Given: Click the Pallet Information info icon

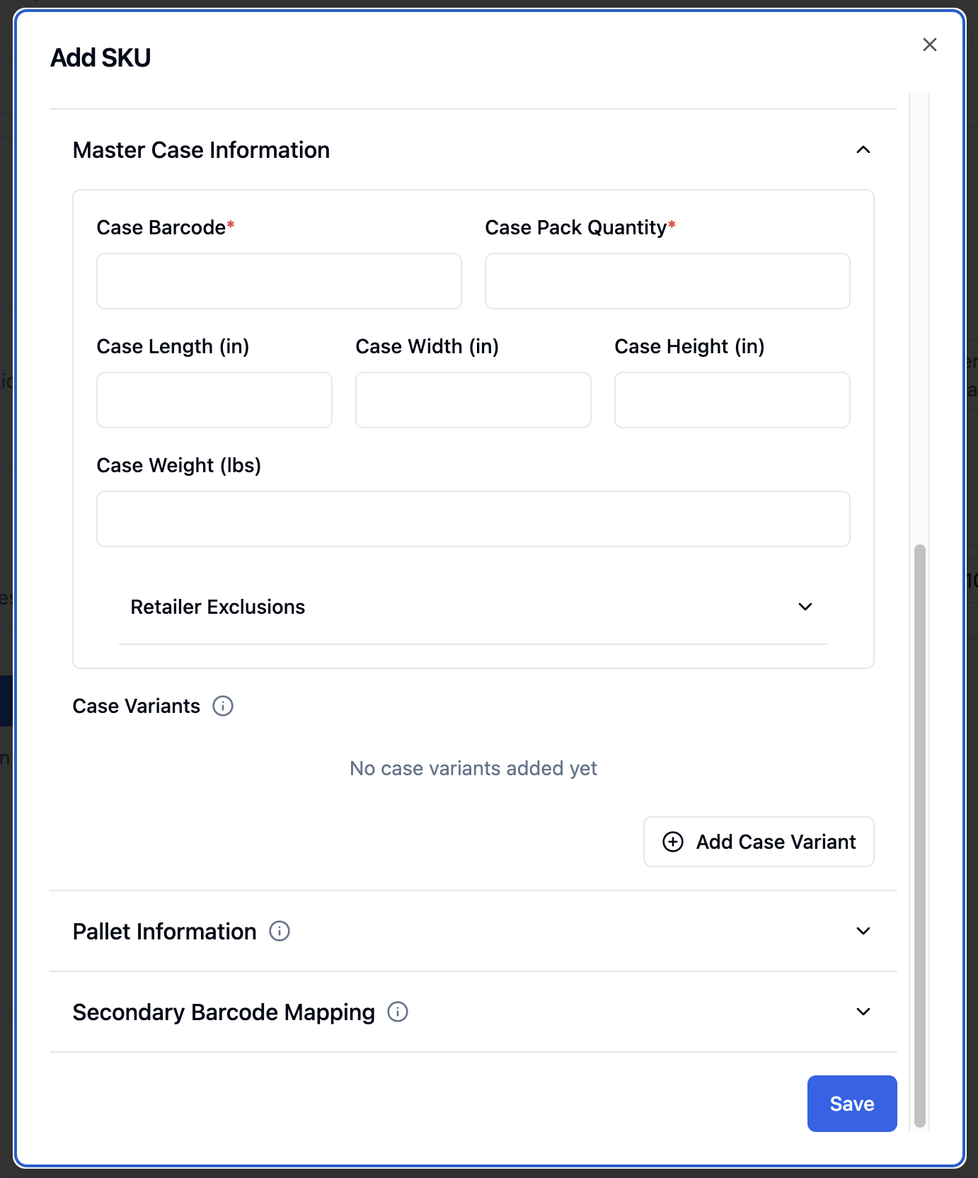Looking at the screenshot, I should point(280,931).
